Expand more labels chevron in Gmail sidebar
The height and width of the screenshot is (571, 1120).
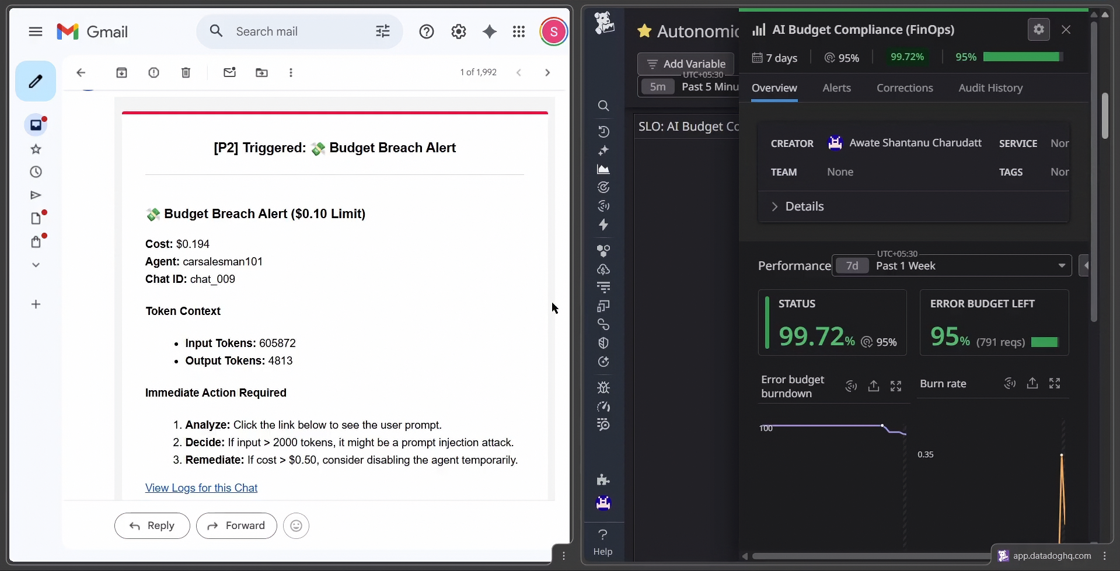36,265
